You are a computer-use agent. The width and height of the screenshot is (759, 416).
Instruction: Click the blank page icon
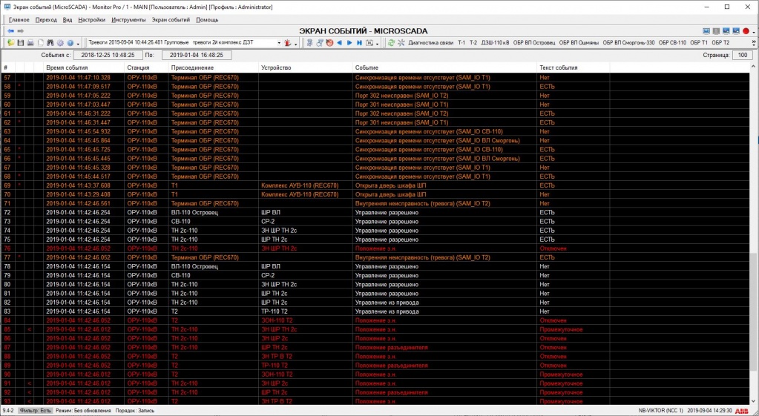[x=40, y=43]
